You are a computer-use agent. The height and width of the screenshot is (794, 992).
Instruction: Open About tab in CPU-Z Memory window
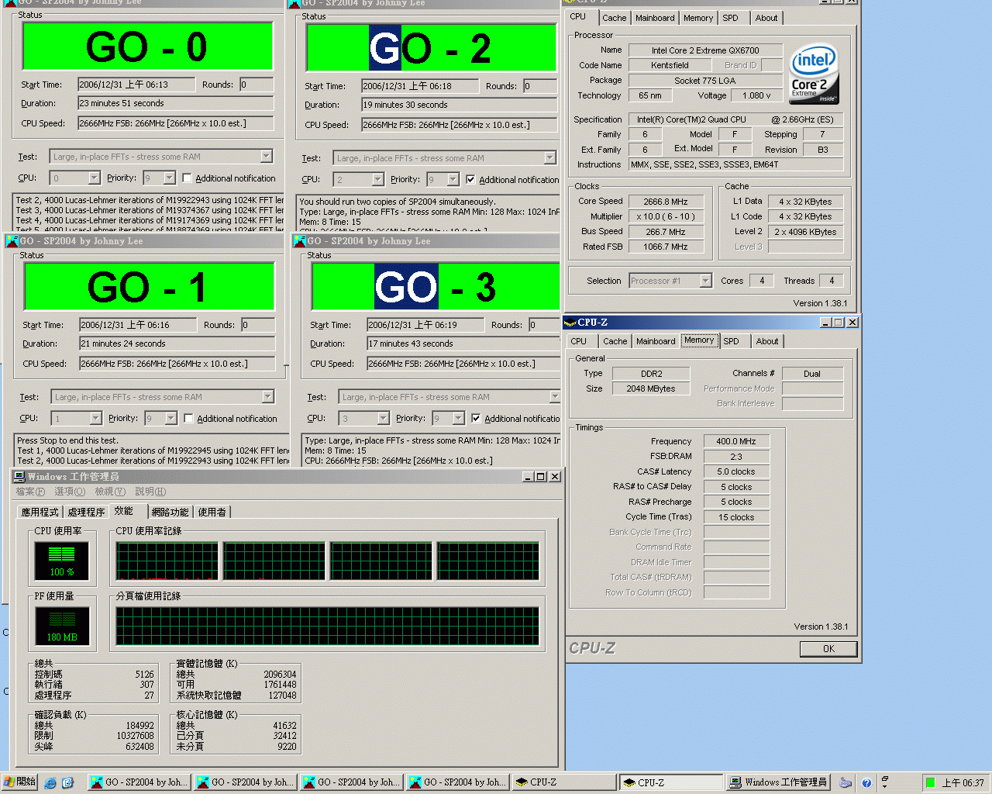pyautogui.click(x=767, y=341)
